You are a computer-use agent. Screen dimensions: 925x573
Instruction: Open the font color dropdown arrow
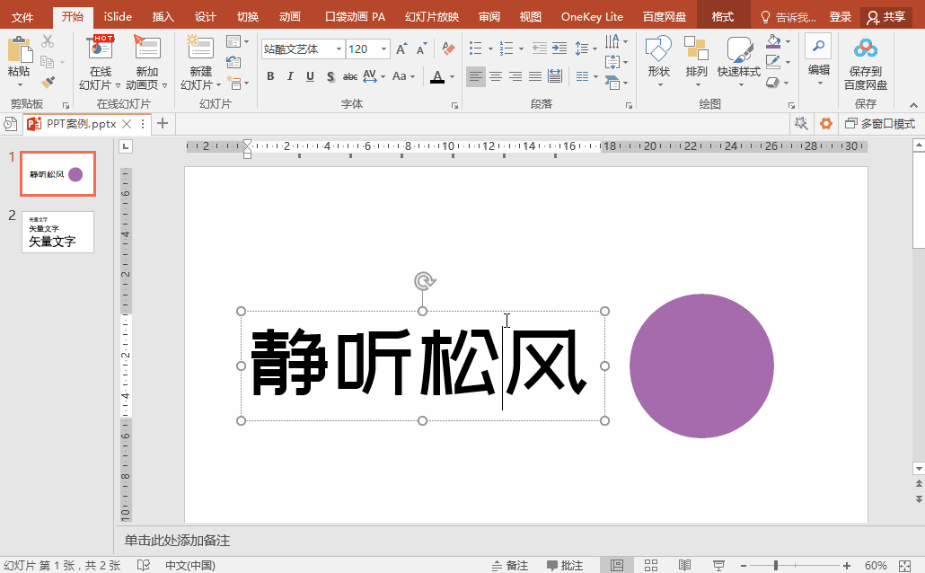click(451, 75)
